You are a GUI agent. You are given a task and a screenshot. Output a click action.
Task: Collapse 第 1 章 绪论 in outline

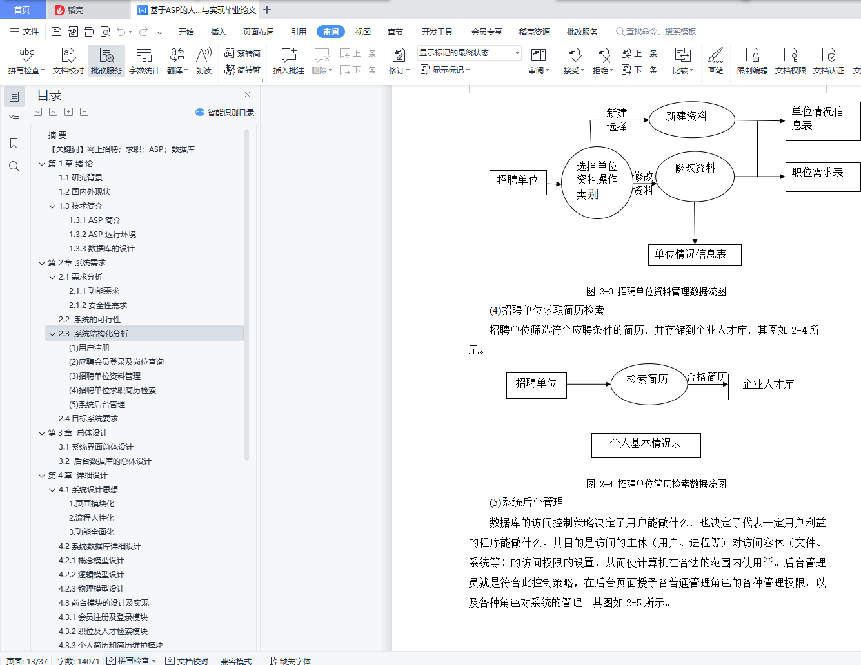coord(42,164)
